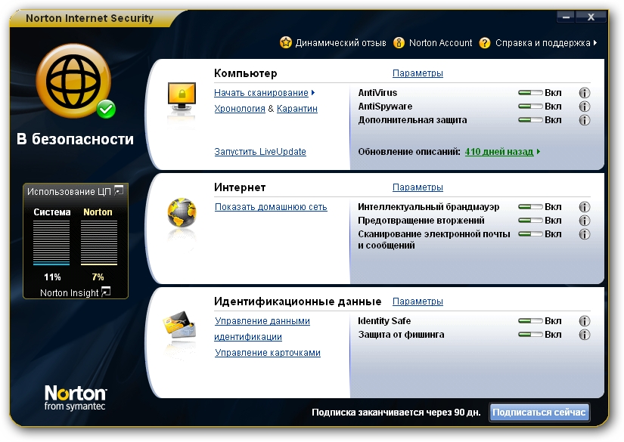This screenshot has width=624, height=442.
Task: Click the 410 дней назад link
Action: 499,151
